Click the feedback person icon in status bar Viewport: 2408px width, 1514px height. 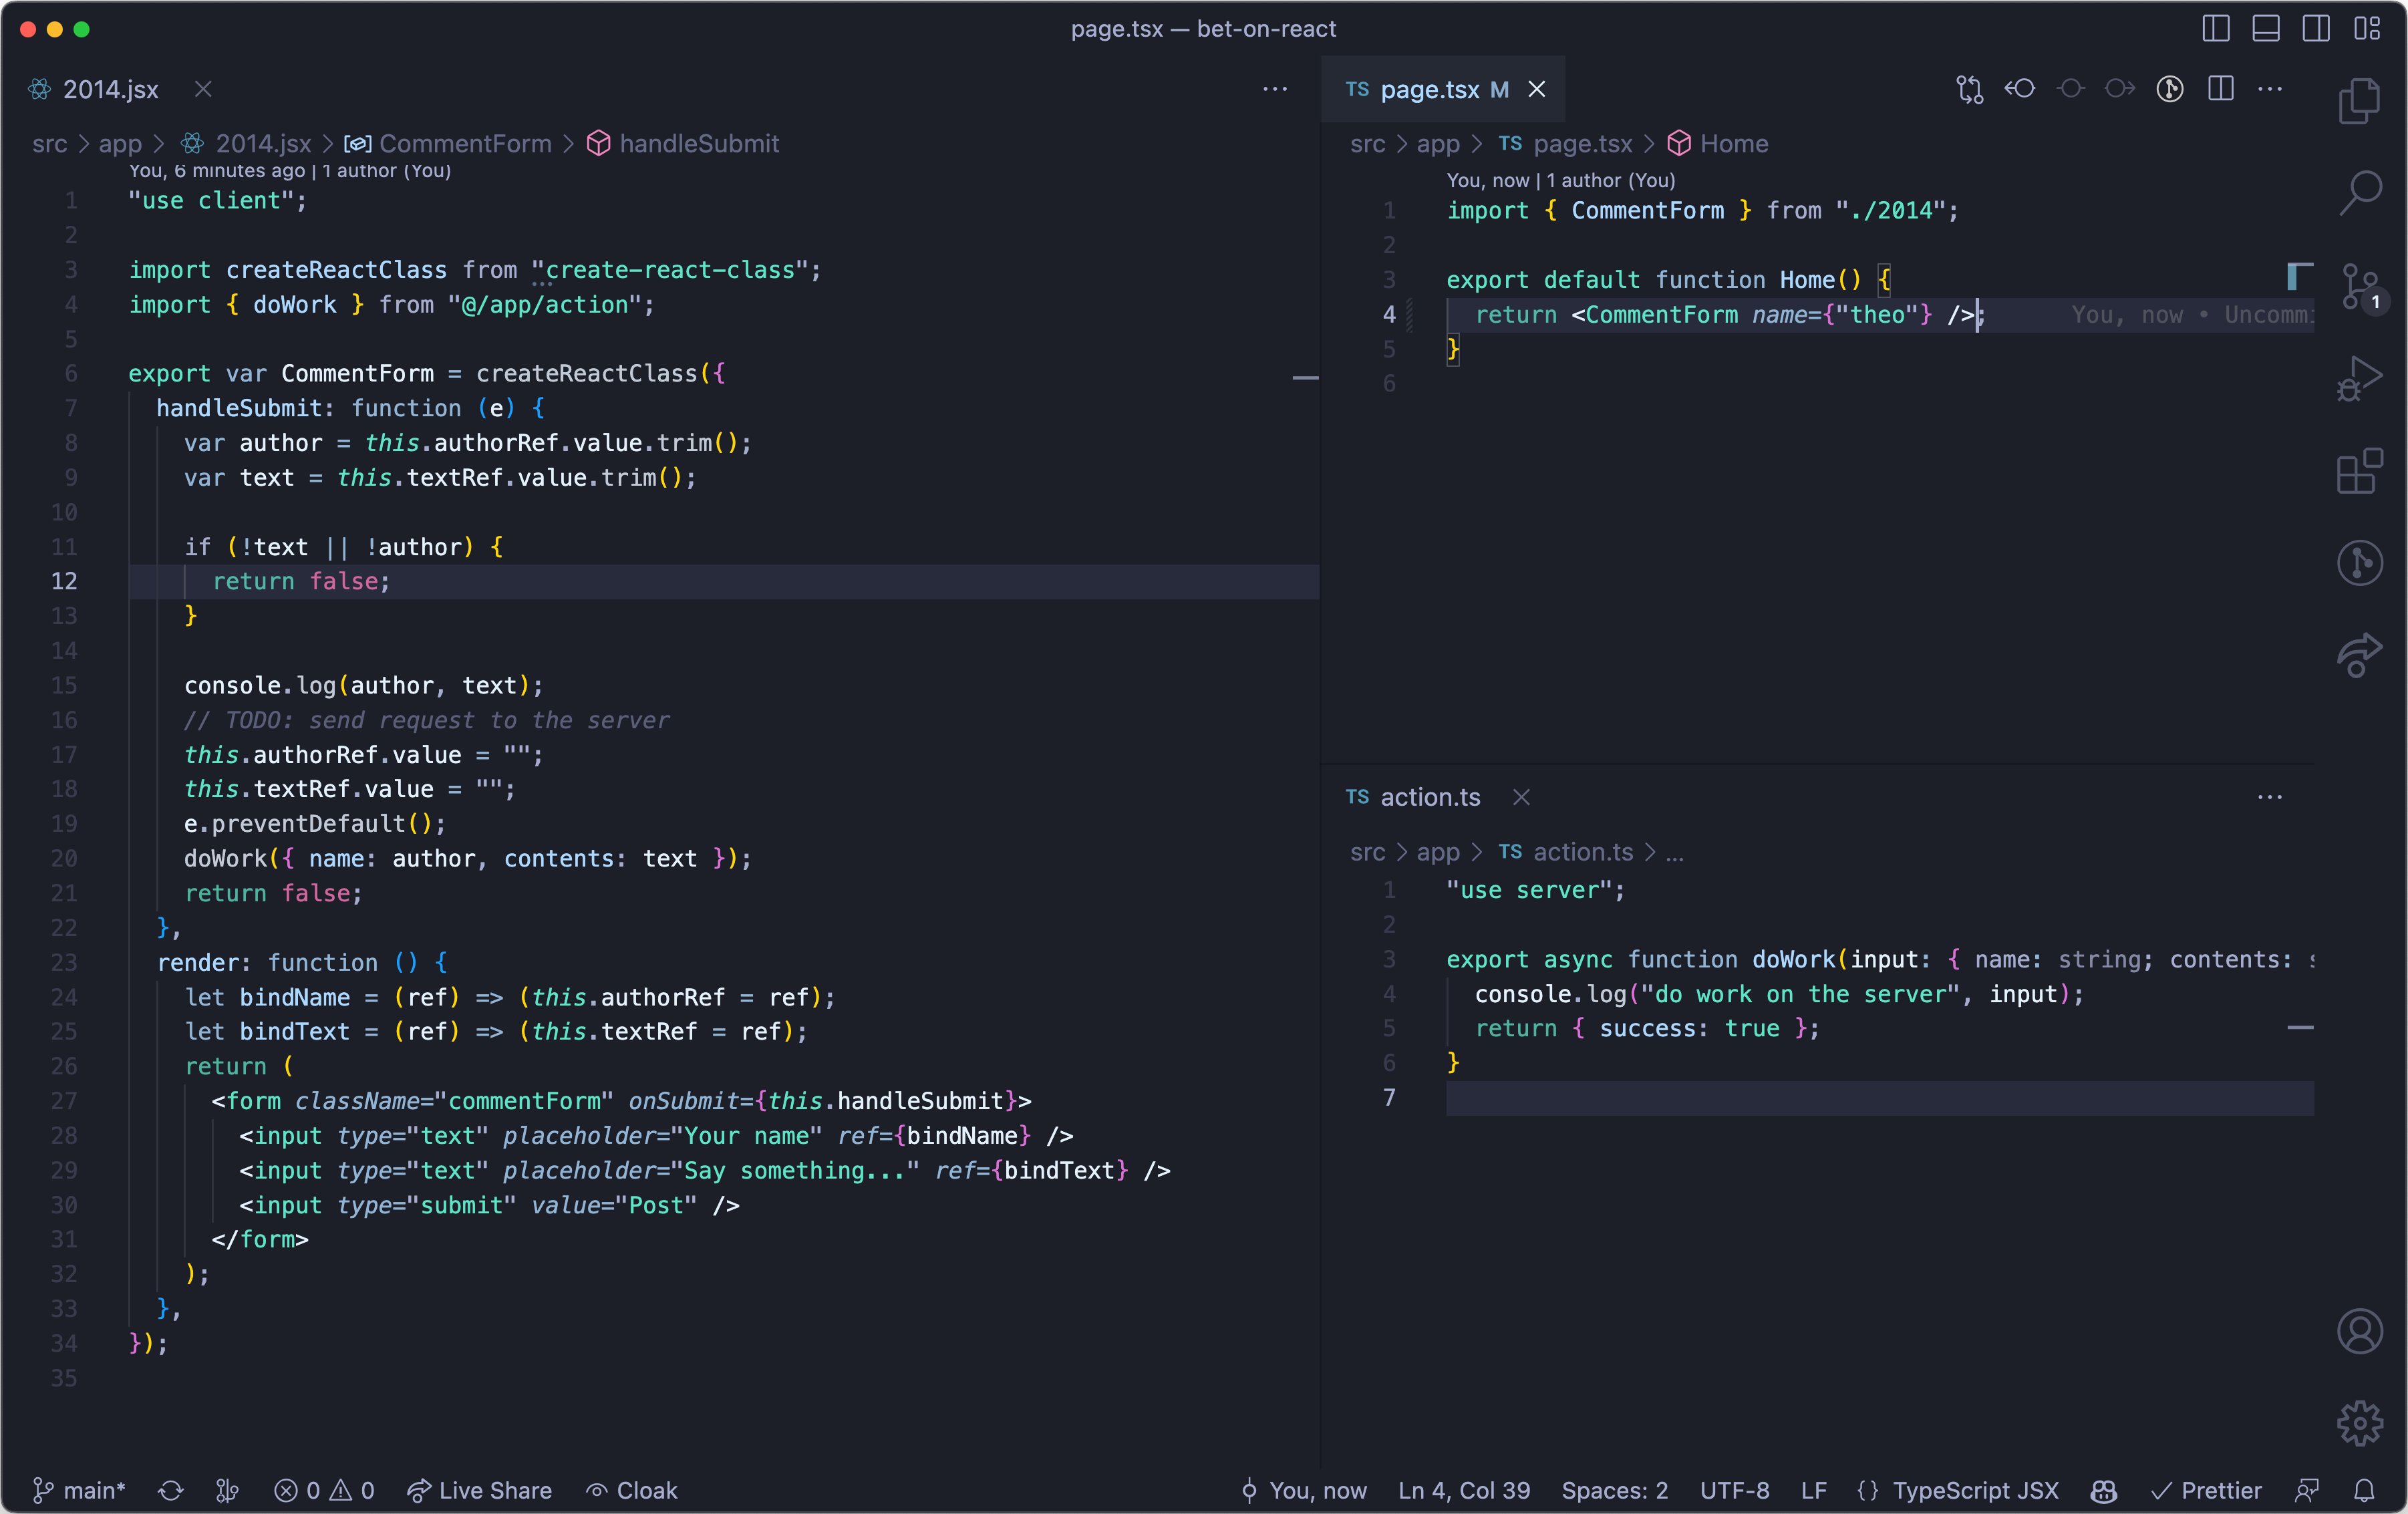pyautogui.click(x=2307, y=1490)
